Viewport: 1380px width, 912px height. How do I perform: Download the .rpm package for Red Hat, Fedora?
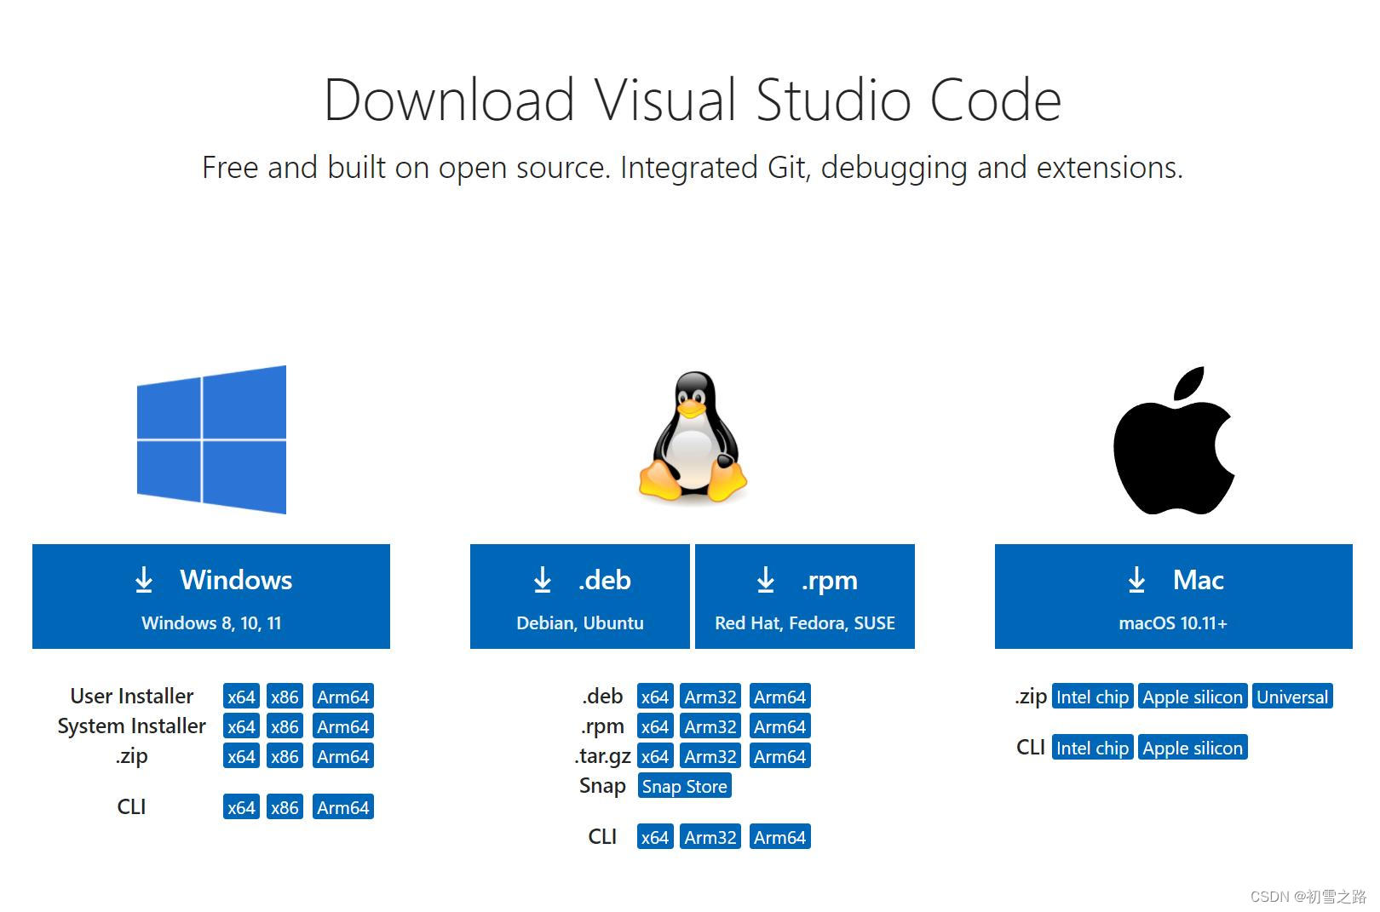[x=805, y=596]
